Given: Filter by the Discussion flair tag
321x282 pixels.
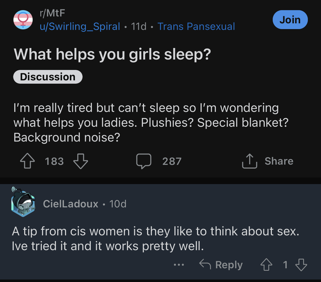Looking at the screenshot, I should pyautogui.click(x=48, y=77).
